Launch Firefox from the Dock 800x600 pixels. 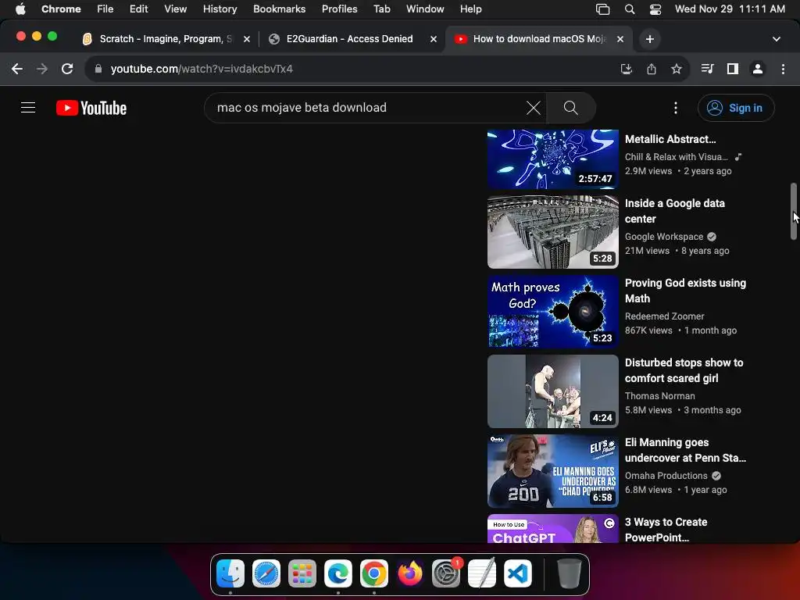(409, 573)
